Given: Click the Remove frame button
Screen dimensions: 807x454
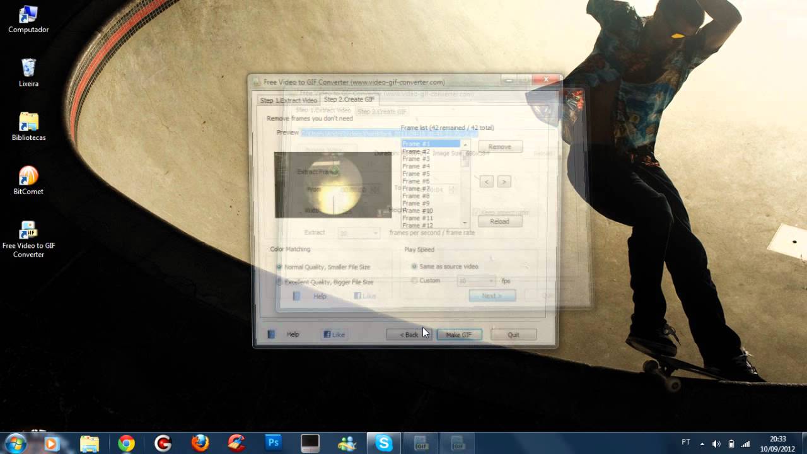Looking at the screenshot, I should 499,146.
